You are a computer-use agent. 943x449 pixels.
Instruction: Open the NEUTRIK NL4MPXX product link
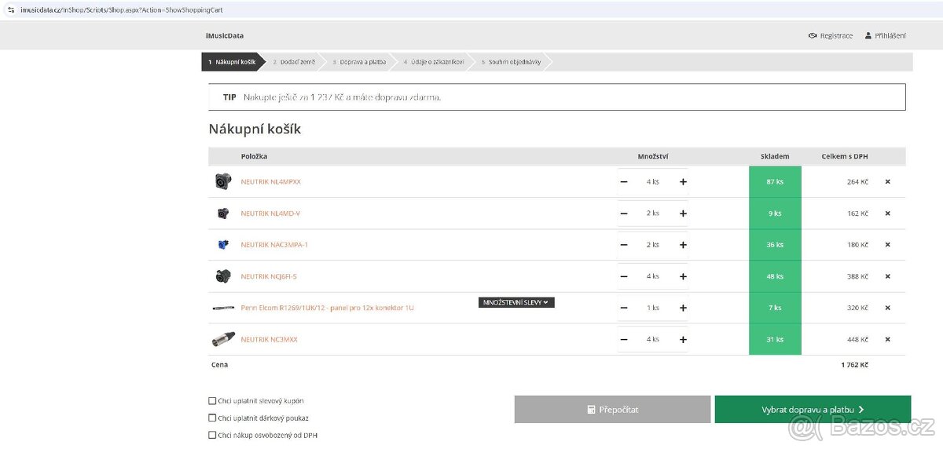[270, 181]
